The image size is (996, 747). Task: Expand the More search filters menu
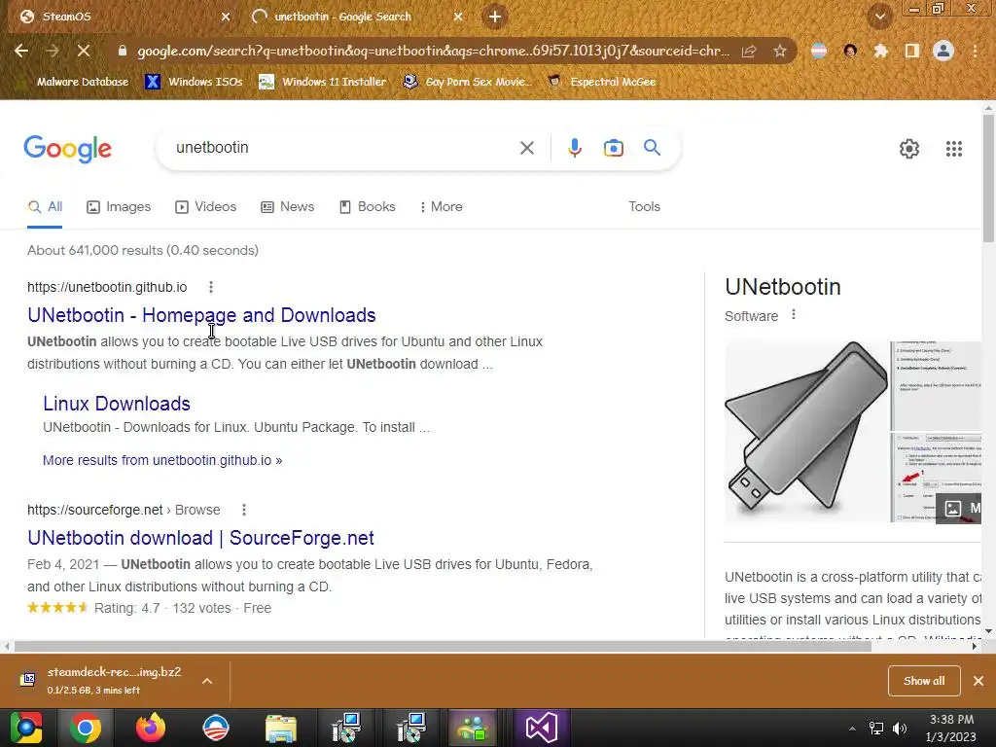click(441, 206)
